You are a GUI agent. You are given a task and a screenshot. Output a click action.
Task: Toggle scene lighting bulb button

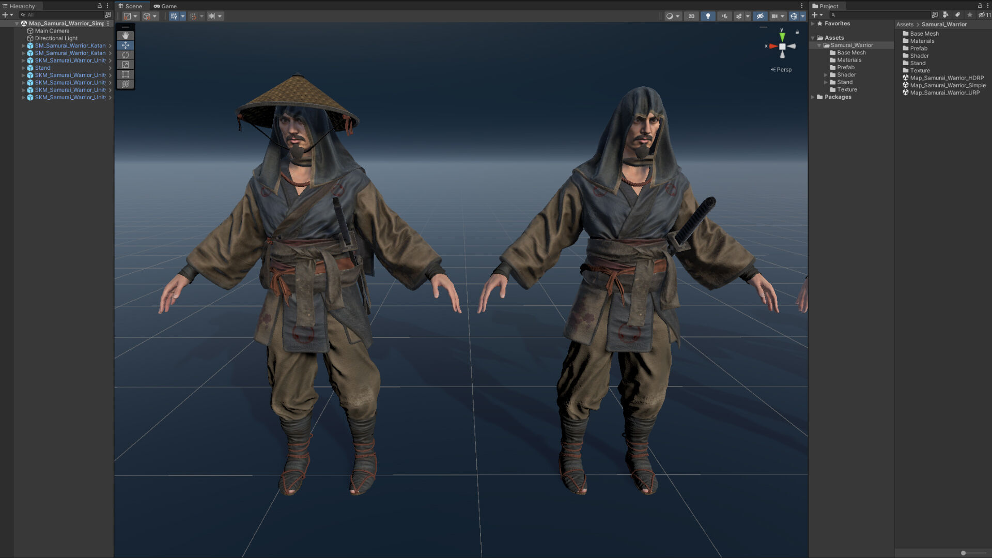[x=708, y=16]
